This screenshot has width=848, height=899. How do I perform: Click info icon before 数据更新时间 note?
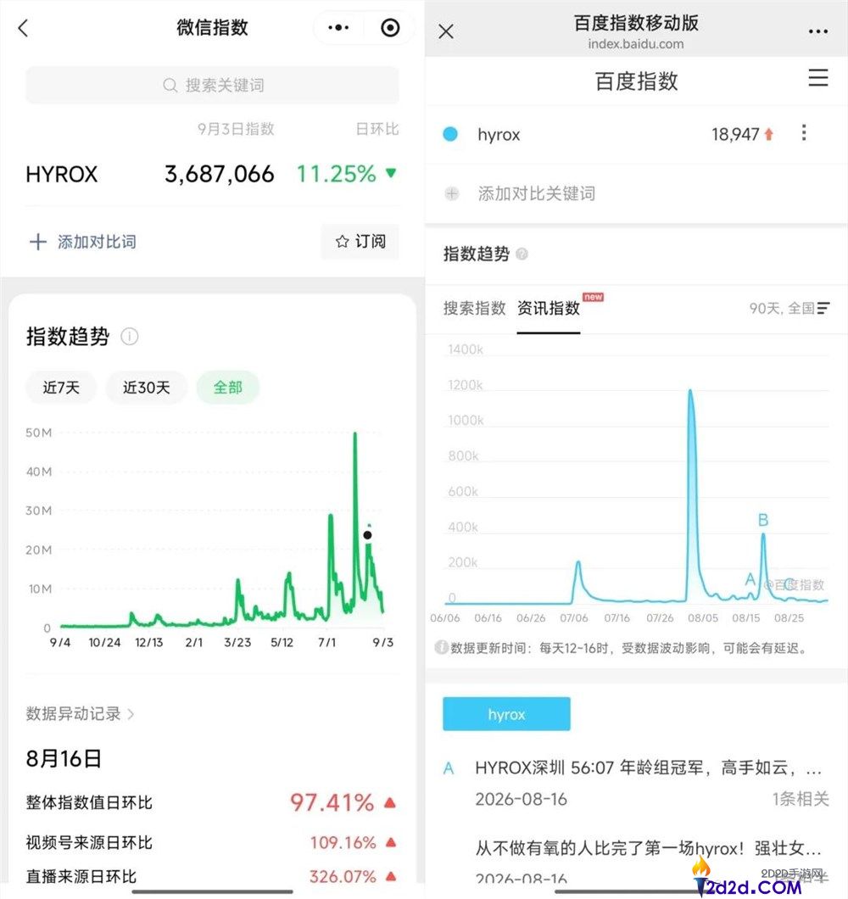[442, 647]
